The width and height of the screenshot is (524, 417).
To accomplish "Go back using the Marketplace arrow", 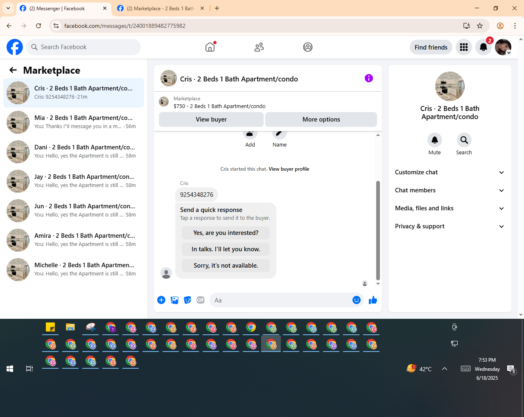I will [x=13, y=70].
